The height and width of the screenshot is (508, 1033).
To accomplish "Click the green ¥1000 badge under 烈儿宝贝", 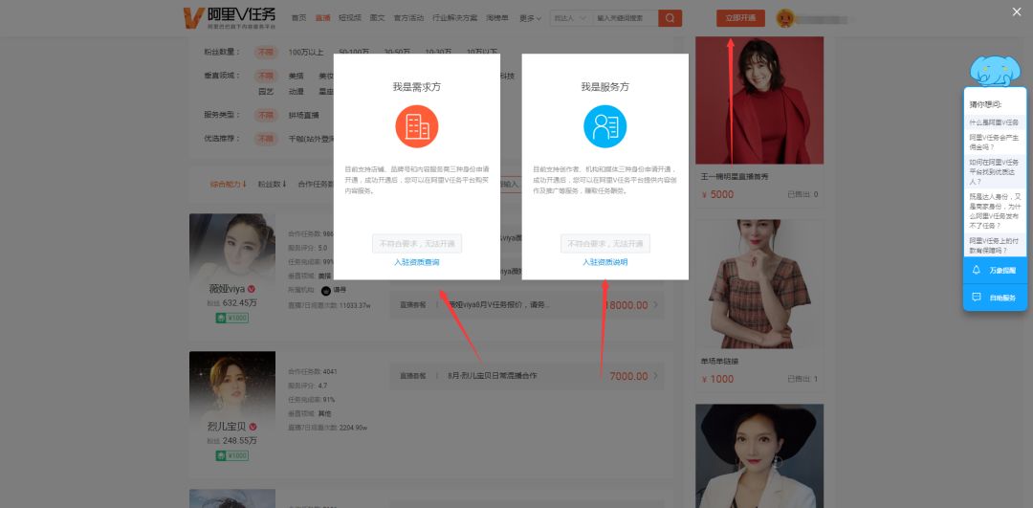I will pyautogui.click(x=231, y=455).
